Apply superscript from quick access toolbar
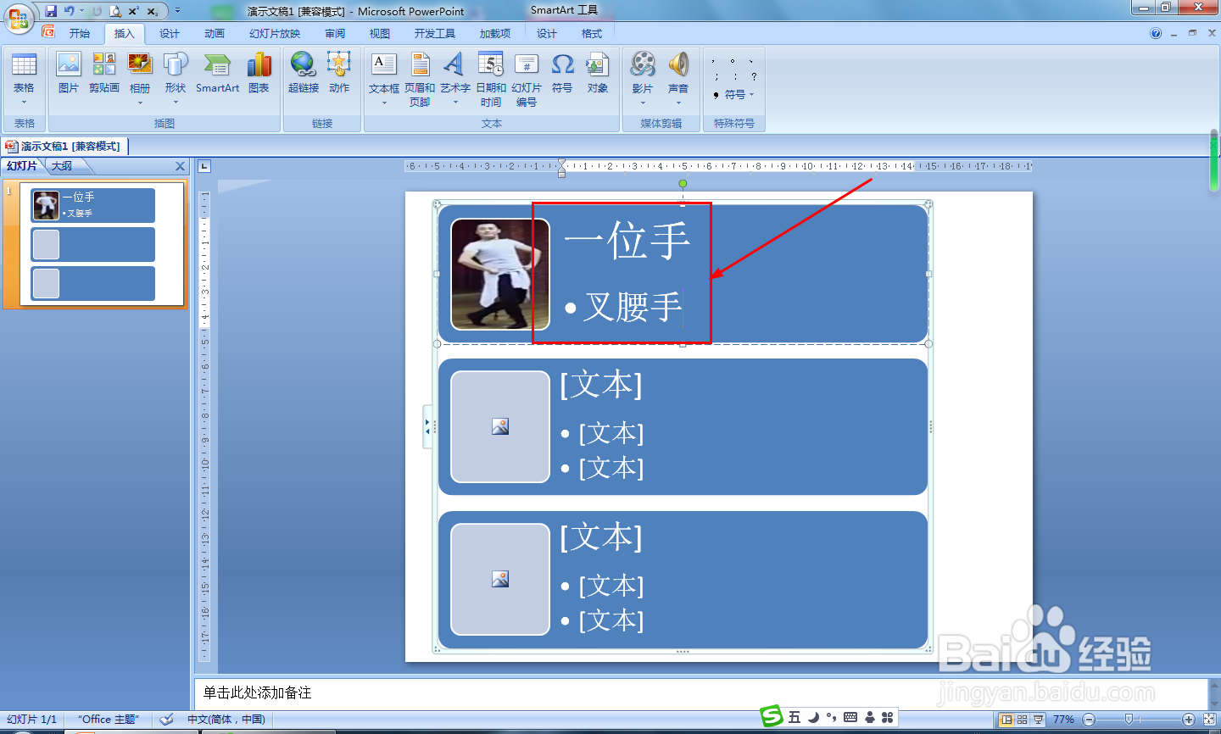Screen dimensions: 1221x734 (x=134, y=11)
